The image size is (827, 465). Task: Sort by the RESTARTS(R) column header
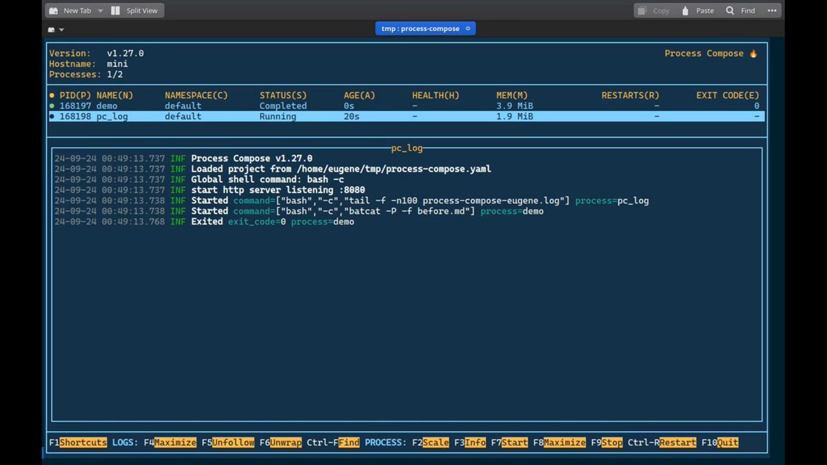coord(630,95)
